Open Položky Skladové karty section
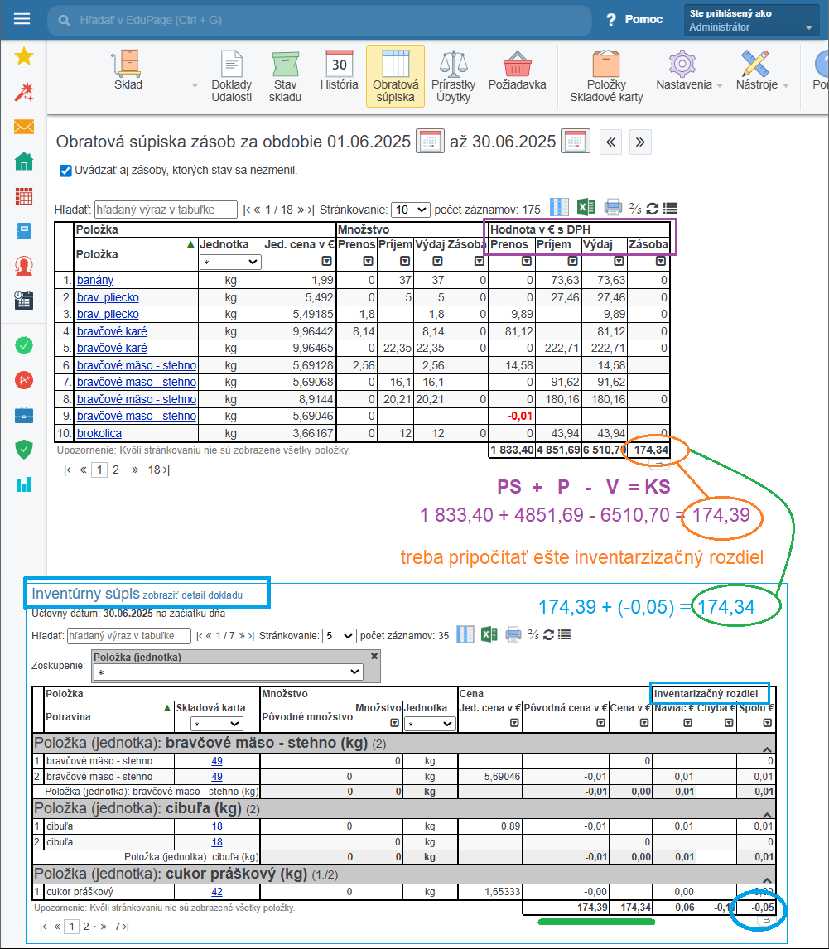829x949 pixels. (x=606, y=78)
